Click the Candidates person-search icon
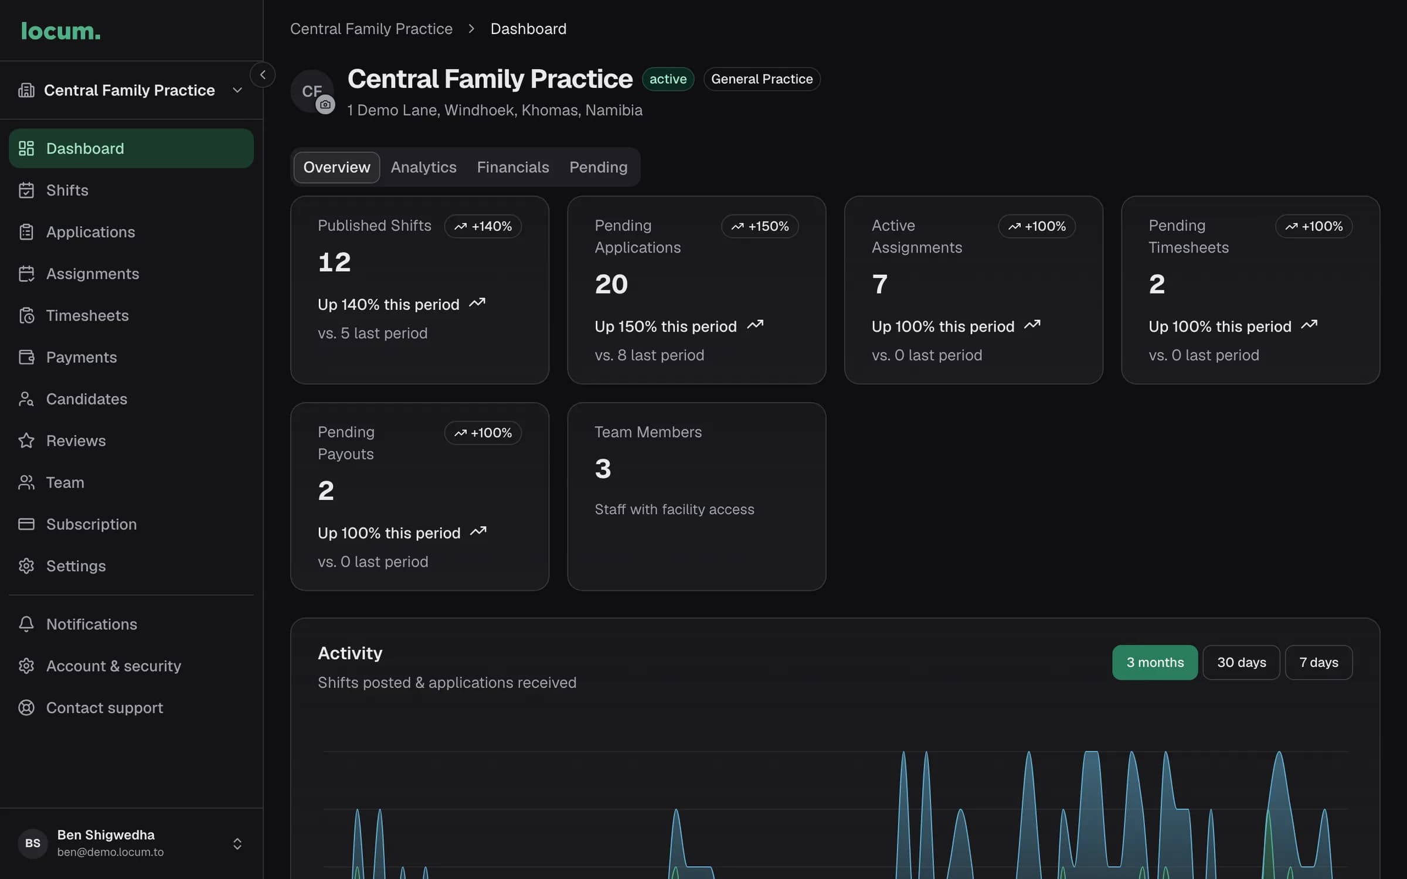 coord(26,399)
